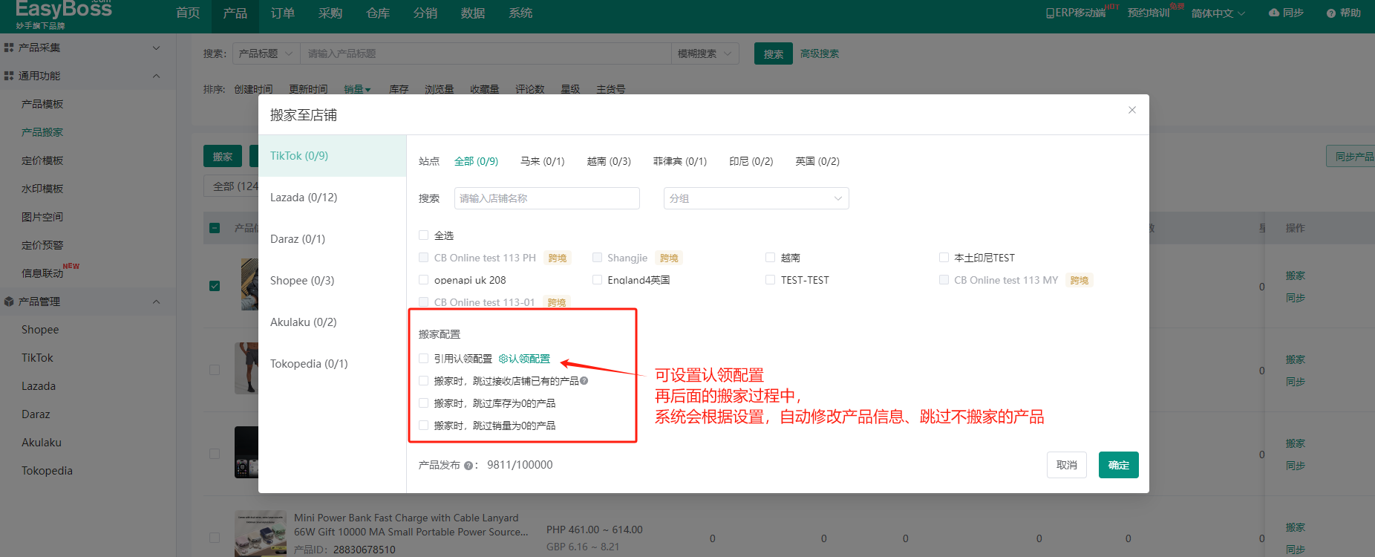Open 仓库 in top navigation
The height and width of the screenshot is (557, 1375).
(378, 13)
